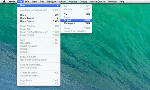This screenshot has height=90, width=150.
Task: Click Project Settings... menu item
Action: [x=39, y=68]
